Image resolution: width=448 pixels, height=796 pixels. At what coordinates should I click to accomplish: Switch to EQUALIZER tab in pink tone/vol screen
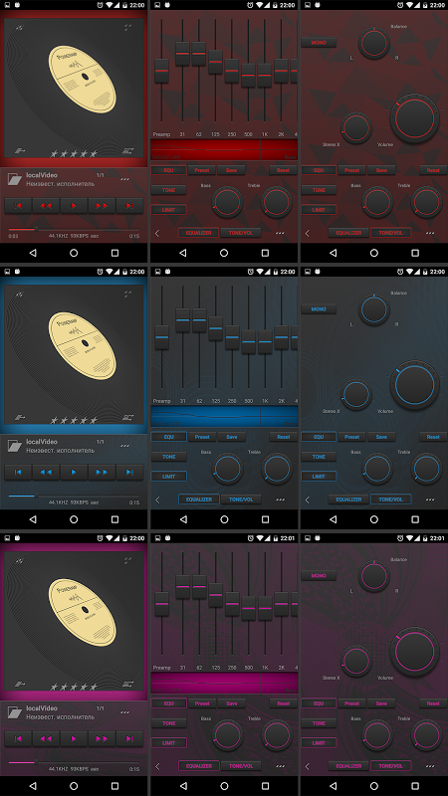click(348, 766)
